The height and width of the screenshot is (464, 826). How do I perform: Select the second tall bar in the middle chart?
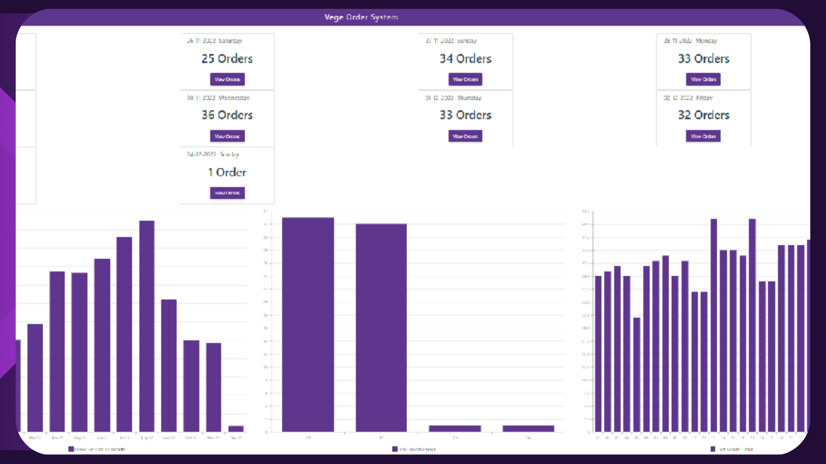point(381,327)
